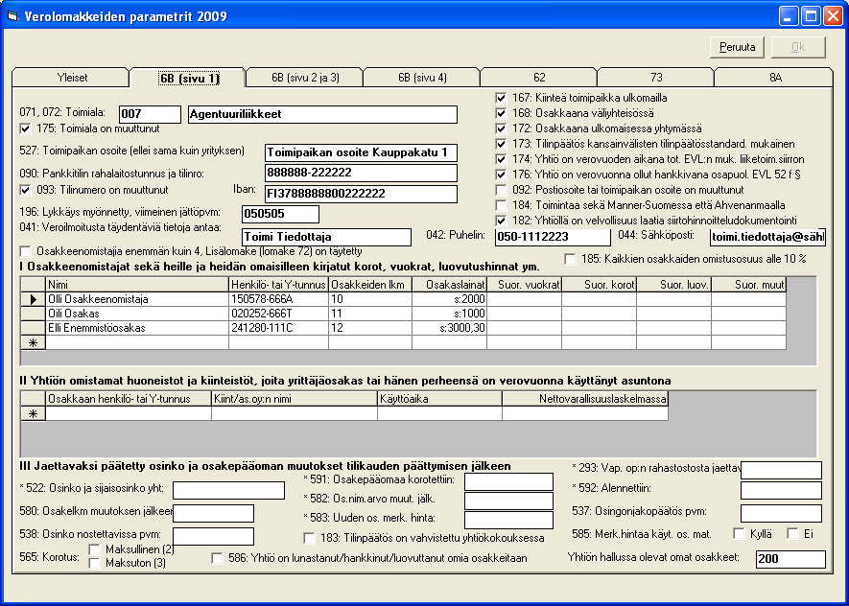Click the 293 Vap. op:n rahastosta field
This screenshot has width=849, height=606.
pyautogui.click(x=781, y=470)
